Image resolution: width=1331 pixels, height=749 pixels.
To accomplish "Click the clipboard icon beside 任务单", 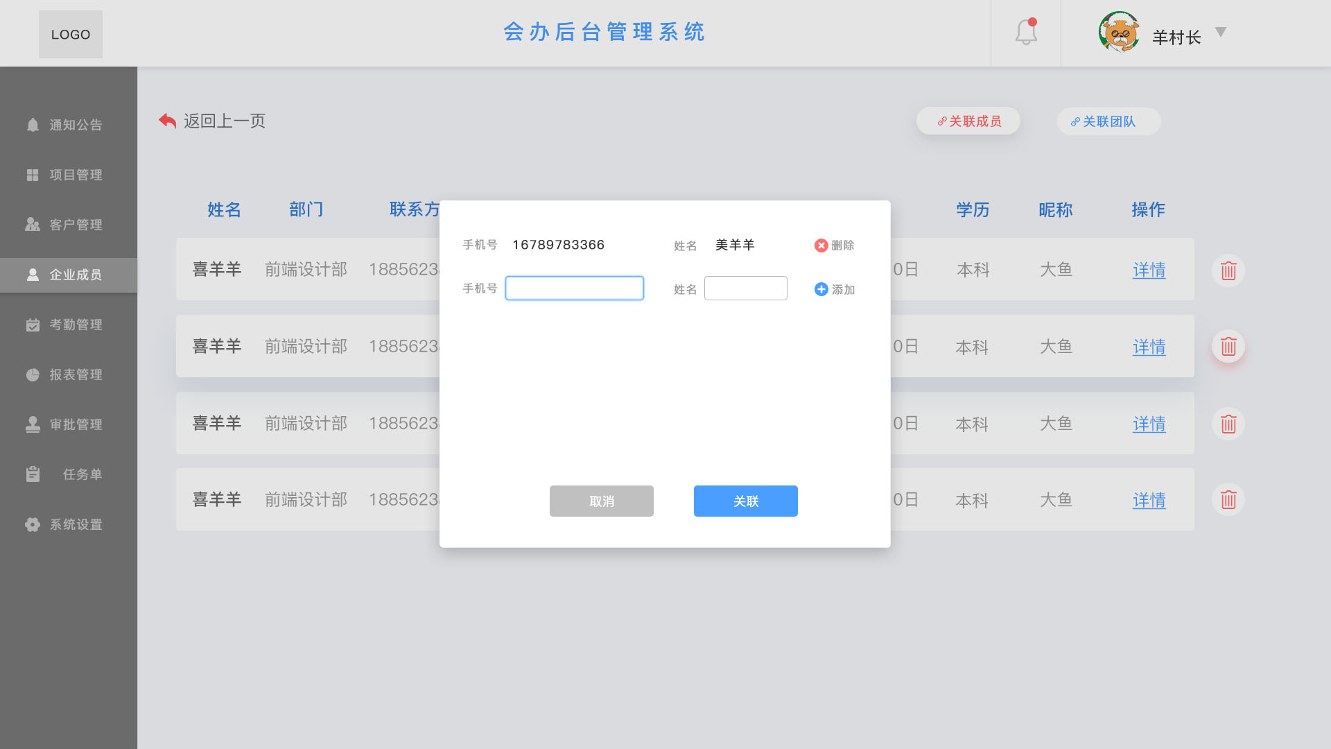I will tap(33, 474).
